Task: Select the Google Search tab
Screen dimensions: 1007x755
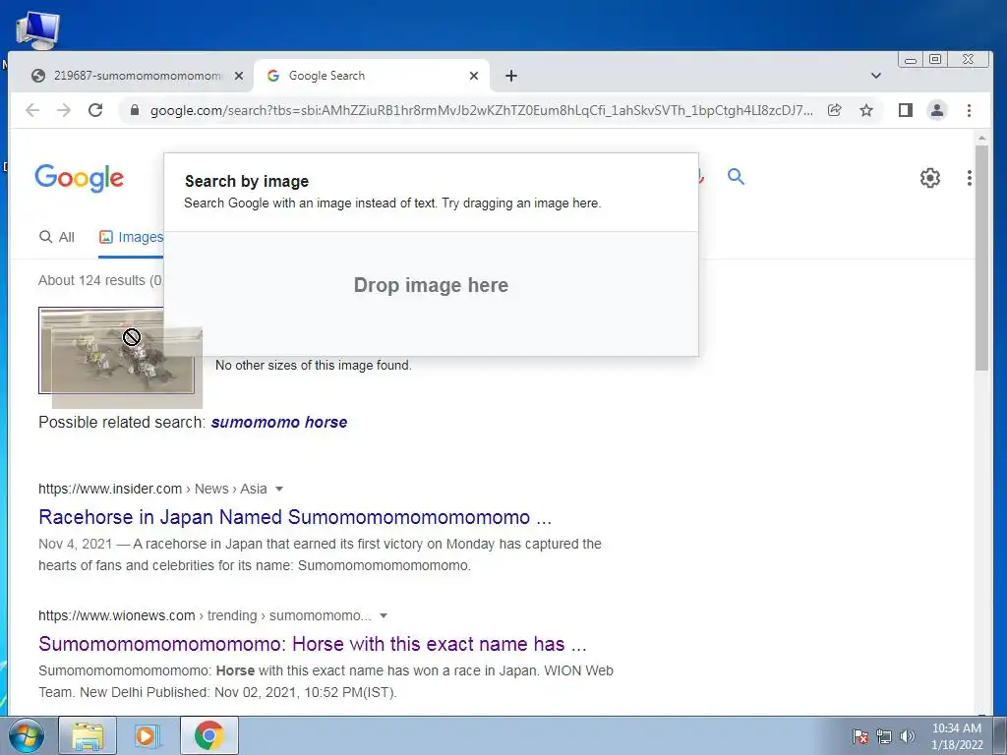Action: (x=371, y=76)
